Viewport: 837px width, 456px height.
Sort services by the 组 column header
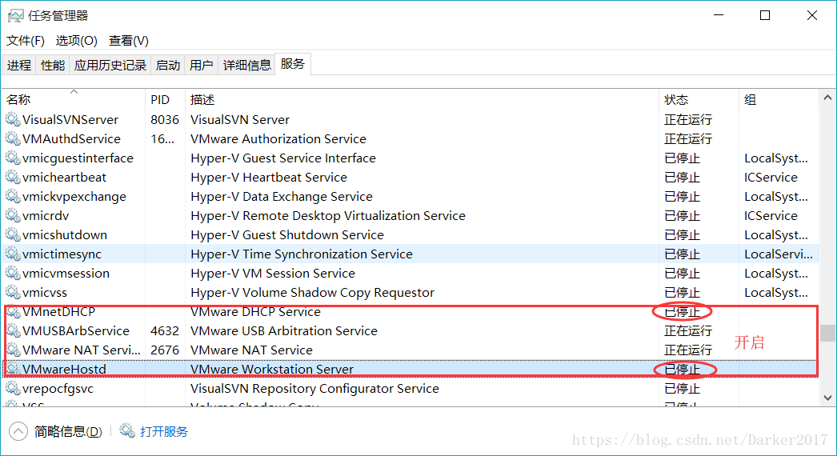tap(779, 99)
